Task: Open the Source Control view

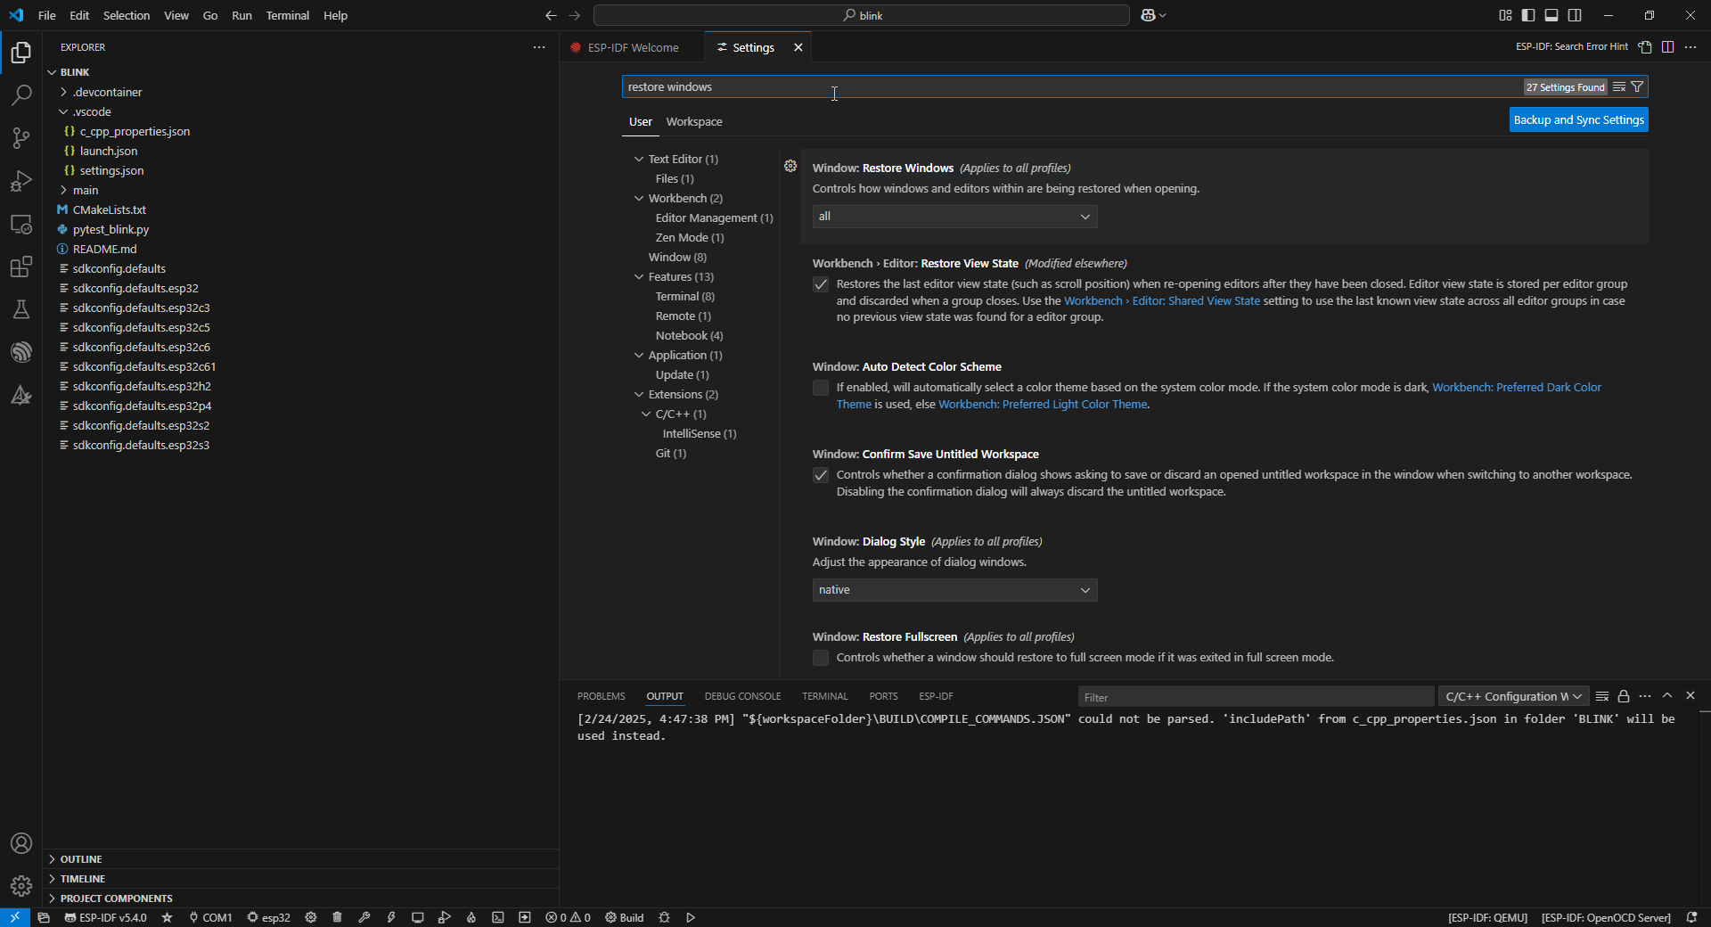Action: pyautogui.click(x=21, y=138)
